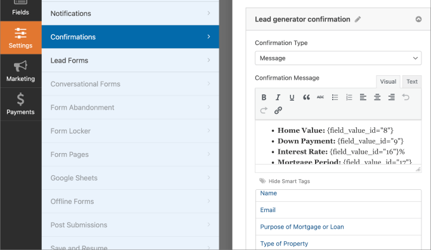The width and height of the screenshot is (431, 250).
Task: Open the Marketing megaphone panel
Action: tap(21, 71)
